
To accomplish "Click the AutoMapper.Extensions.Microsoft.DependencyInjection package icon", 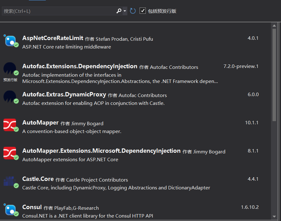I will point(10,153).
